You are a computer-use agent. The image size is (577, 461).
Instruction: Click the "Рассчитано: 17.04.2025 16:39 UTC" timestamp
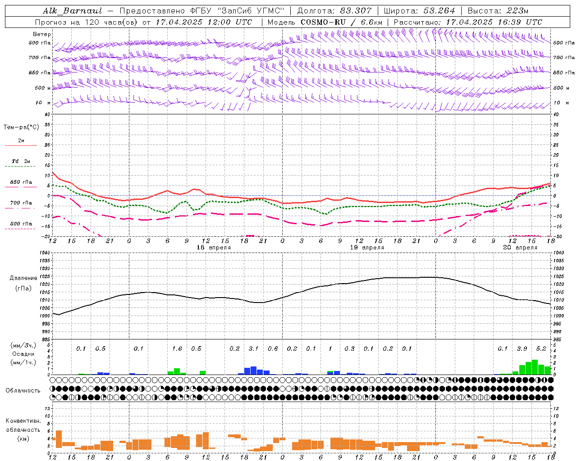[x=468, y=22]
